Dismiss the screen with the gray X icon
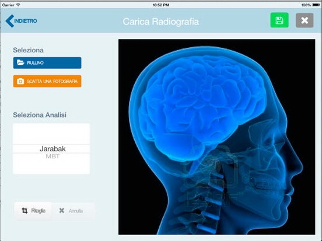The image size is (322, 241). coord(304,20)
